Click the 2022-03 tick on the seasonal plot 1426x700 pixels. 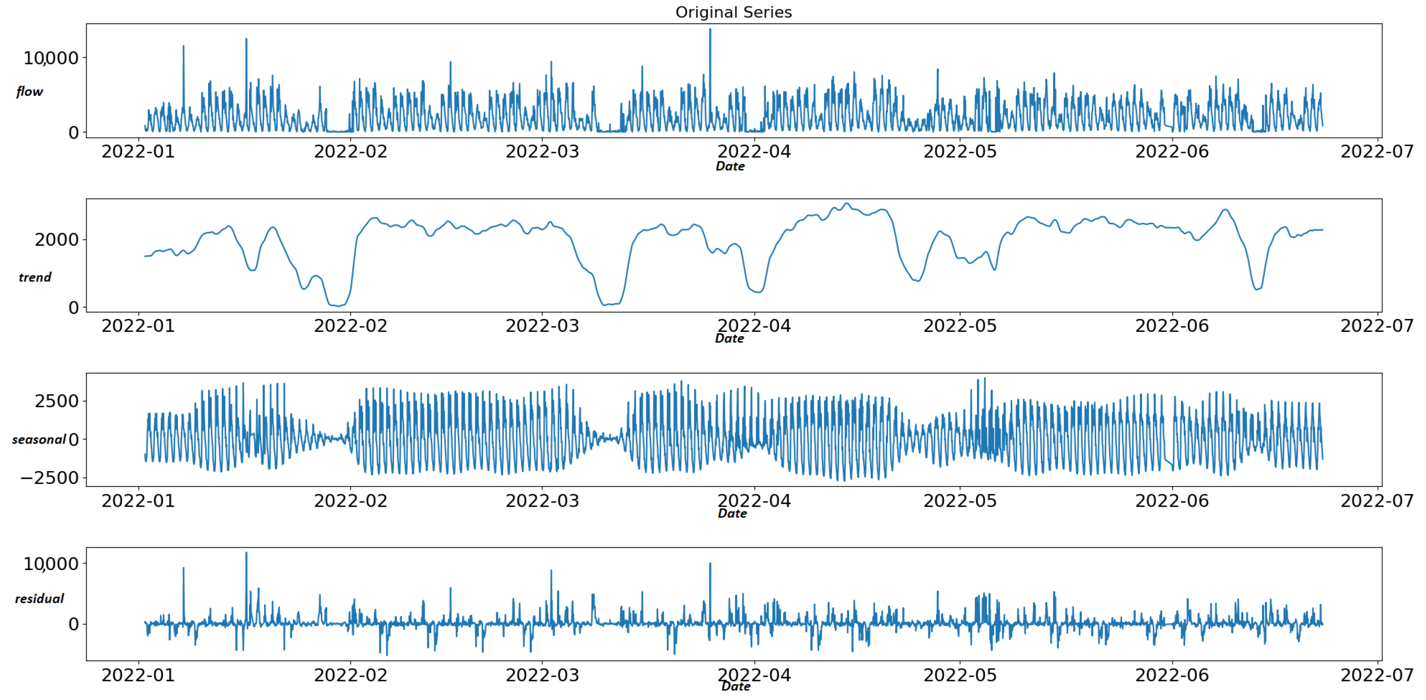click(x=542, y=501)
